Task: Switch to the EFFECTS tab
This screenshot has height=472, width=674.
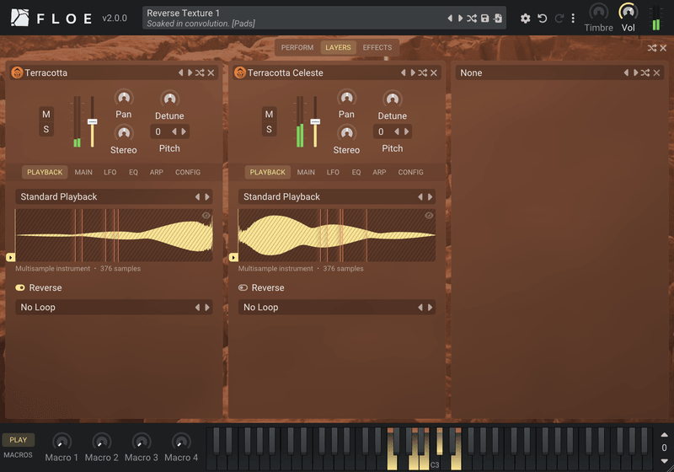Action: (x=377, y=47)
